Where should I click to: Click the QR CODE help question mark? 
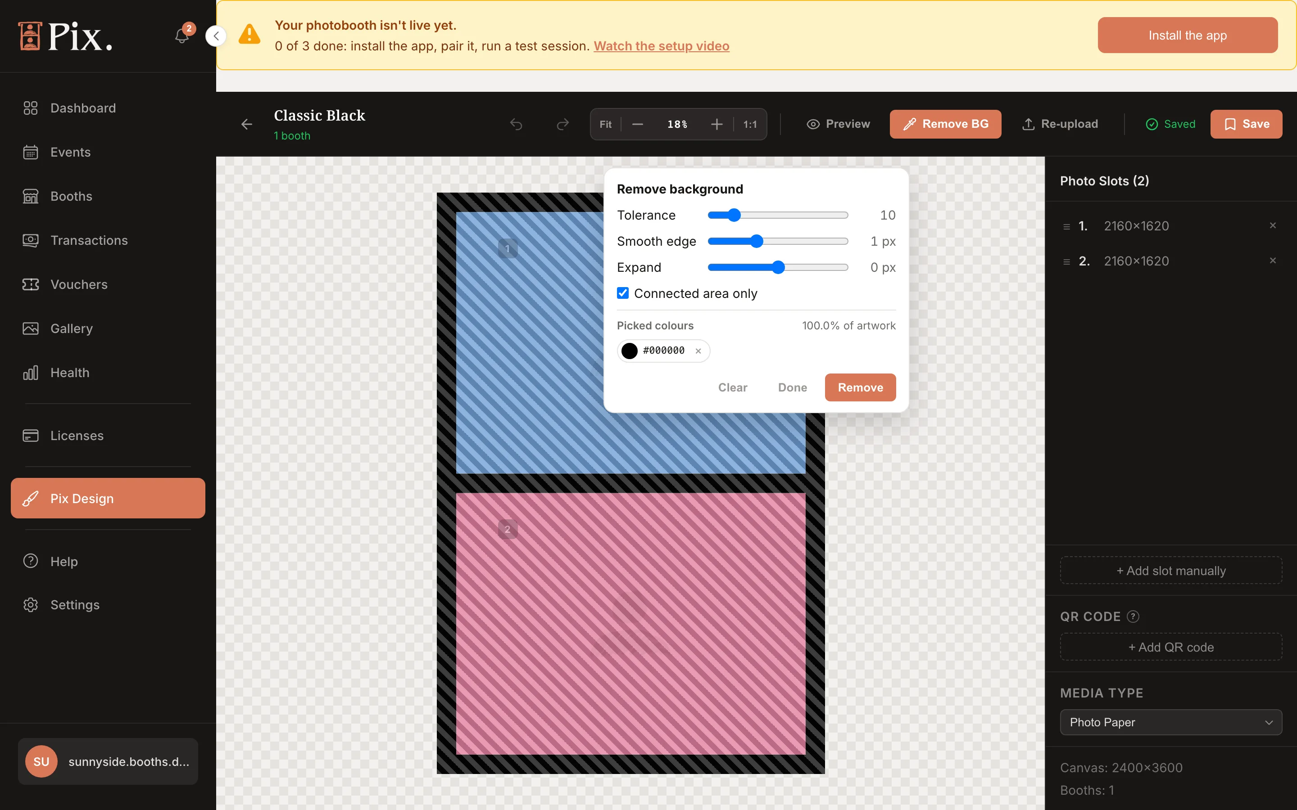click(x=1133, y=616)
